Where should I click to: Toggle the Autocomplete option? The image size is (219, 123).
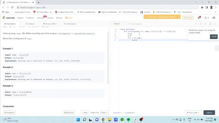pyautogui.click(x=135, y=24)
